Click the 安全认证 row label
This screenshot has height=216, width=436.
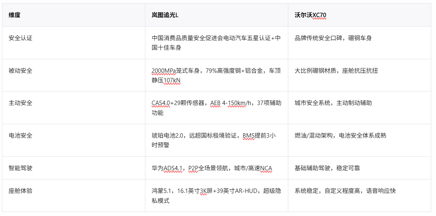click(21, 38)
